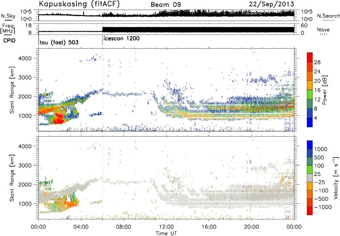Click the 12 label on Power color bar
Viewport: 340px width, 236px height.
click(x=317, y=100)
